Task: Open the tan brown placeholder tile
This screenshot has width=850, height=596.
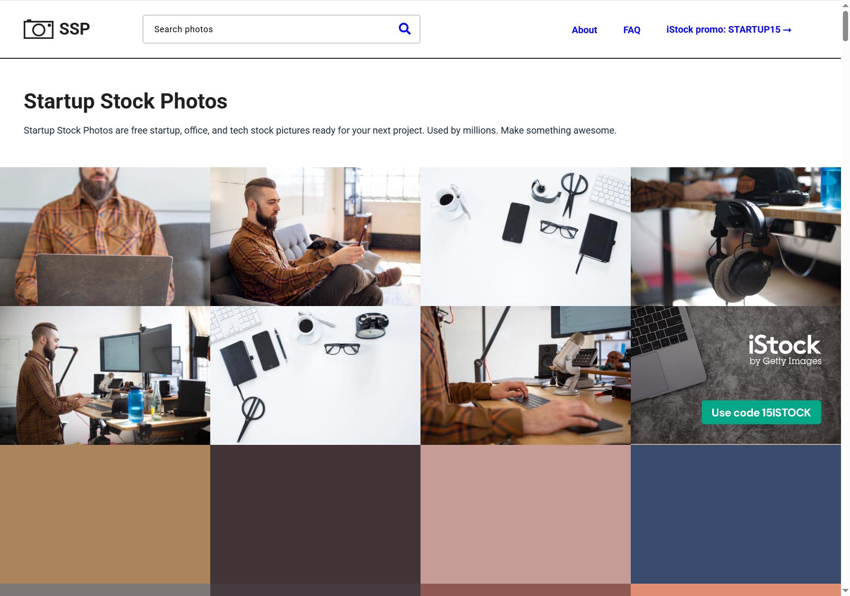Action: [x=105, y=514]
